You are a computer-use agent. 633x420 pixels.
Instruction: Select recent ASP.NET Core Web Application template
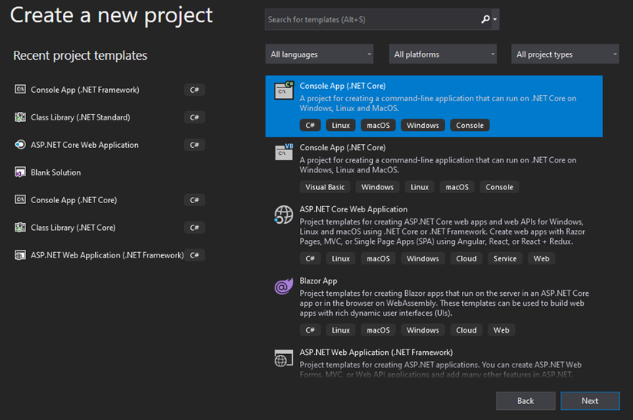84,145
